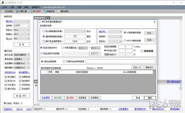Click the 发送时间间隔 input field showing 3
Screen dimensions: 185x113
(125, 47)
